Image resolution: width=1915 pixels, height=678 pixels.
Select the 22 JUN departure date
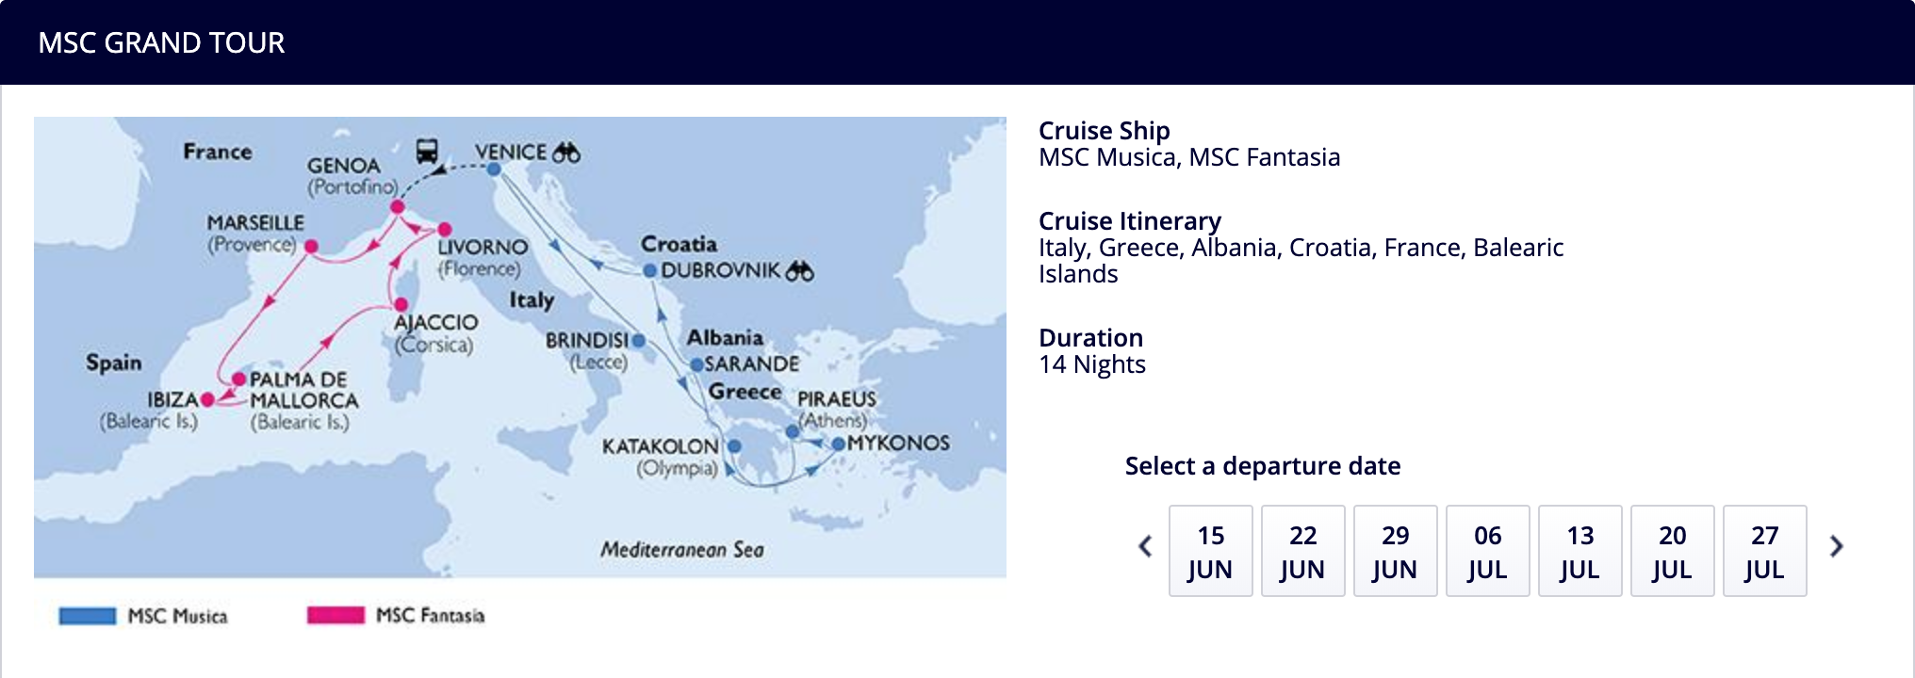point(1303,551)
